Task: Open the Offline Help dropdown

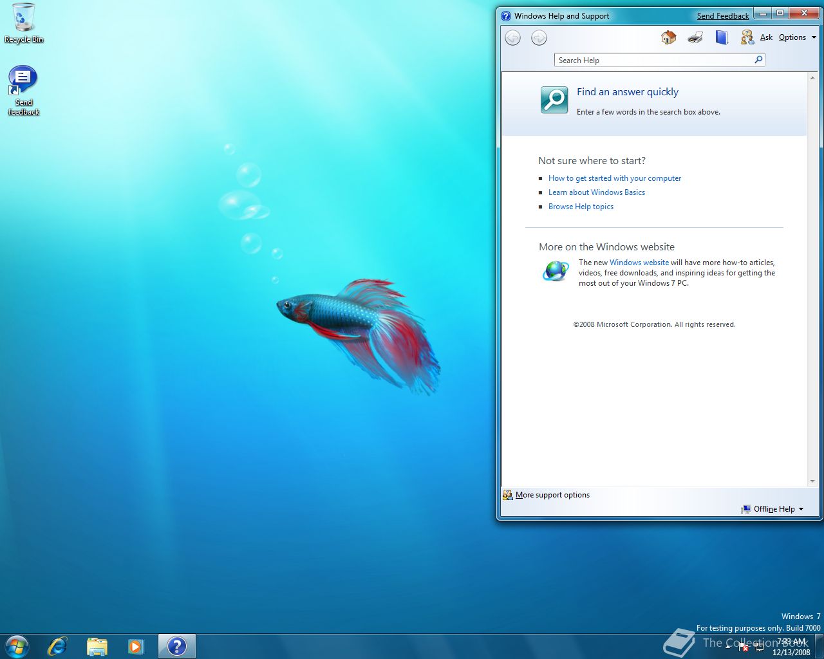Action: pos(773,509)
